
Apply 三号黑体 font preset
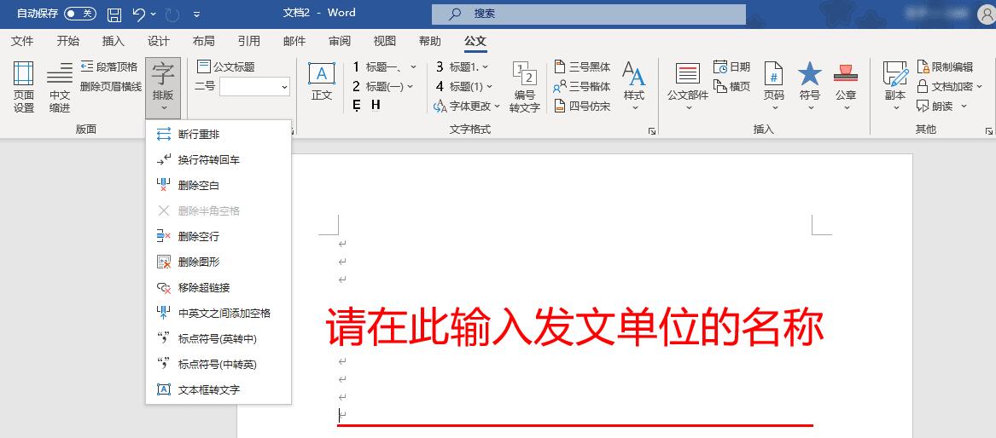click(582, 66)
